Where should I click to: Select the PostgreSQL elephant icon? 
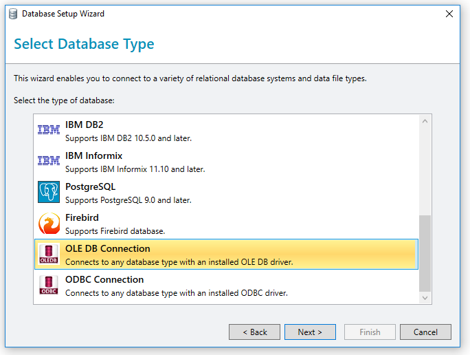pos(49,192)
